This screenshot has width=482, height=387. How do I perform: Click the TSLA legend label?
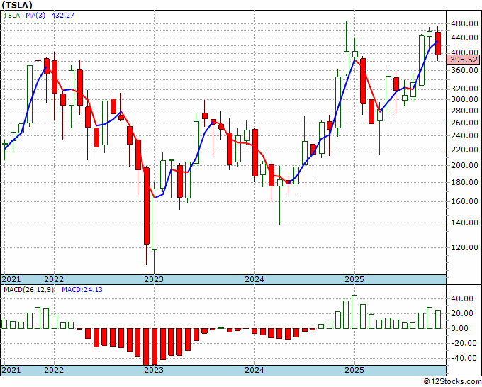(11, 16)
